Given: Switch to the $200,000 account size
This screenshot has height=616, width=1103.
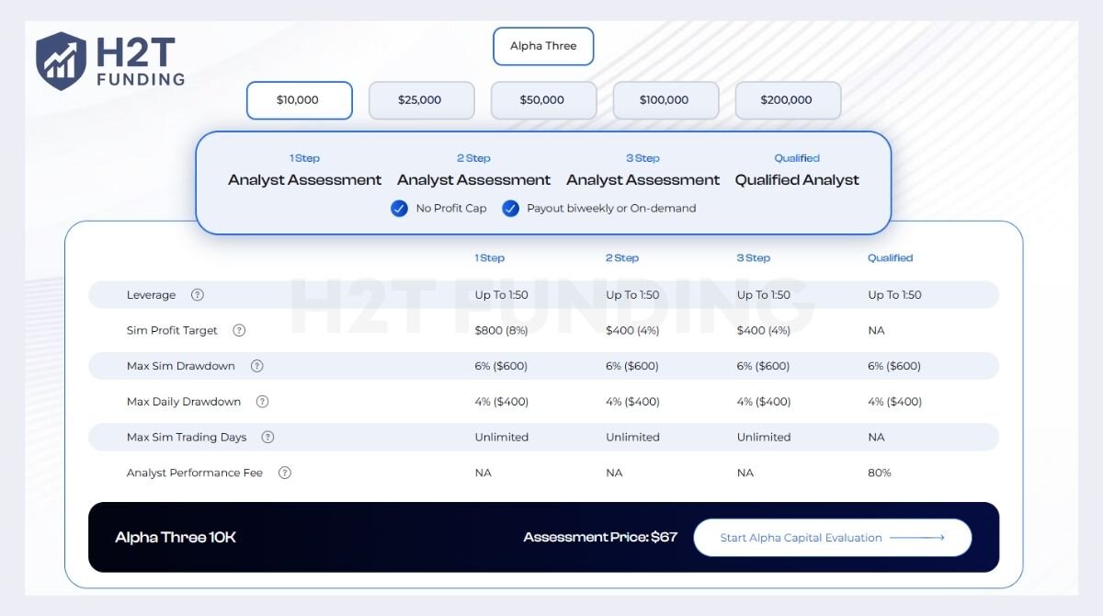Looking at the screenshot, I should [x=787, y=100].
